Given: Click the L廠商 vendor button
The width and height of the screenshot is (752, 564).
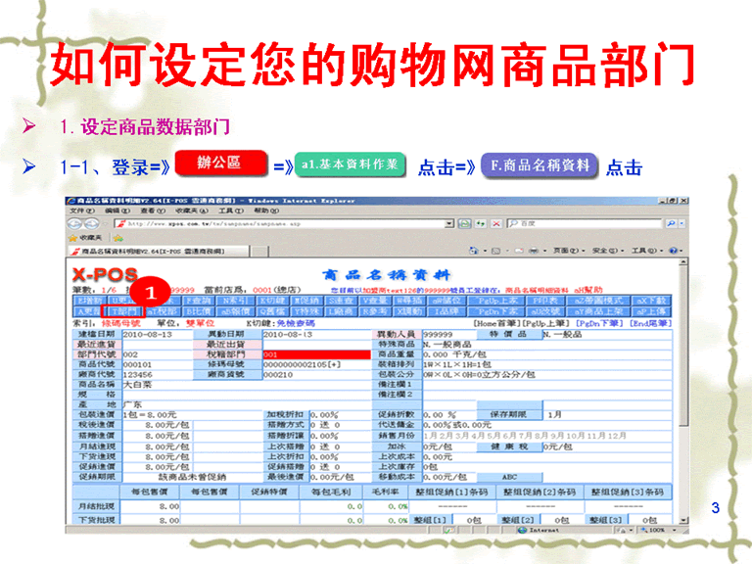Looking at the screenshot, I should click(x=341, y=311).
